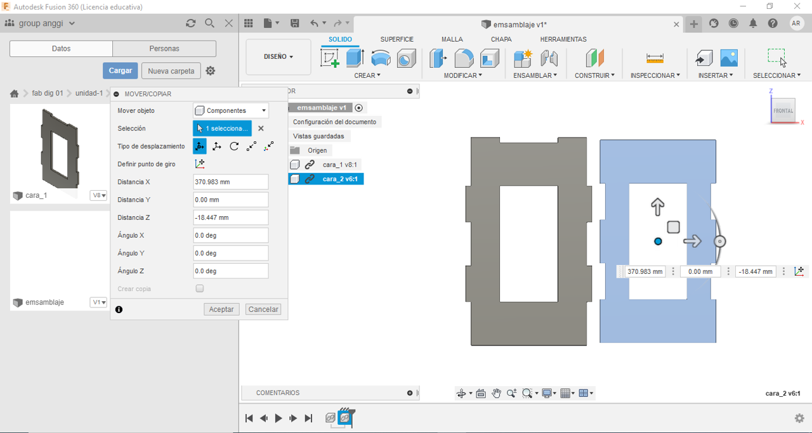Click the Cargar button
812x433 pixels.
coord(121,71)
